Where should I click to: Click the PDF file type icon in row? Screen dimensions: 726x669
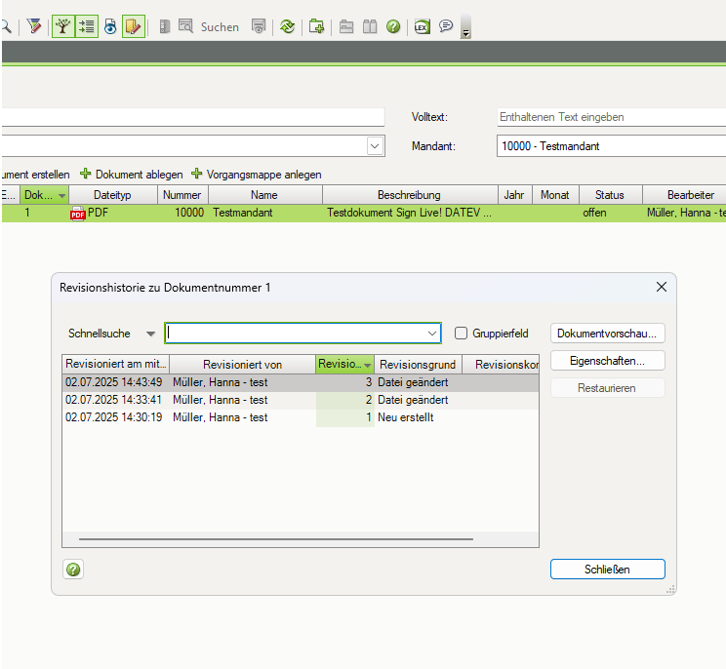(78, 214)
